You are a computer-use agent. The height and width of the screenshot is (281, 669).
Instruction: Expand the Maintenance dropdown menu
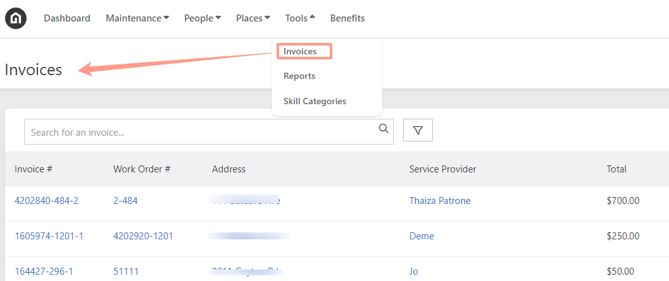coord(137,18)
